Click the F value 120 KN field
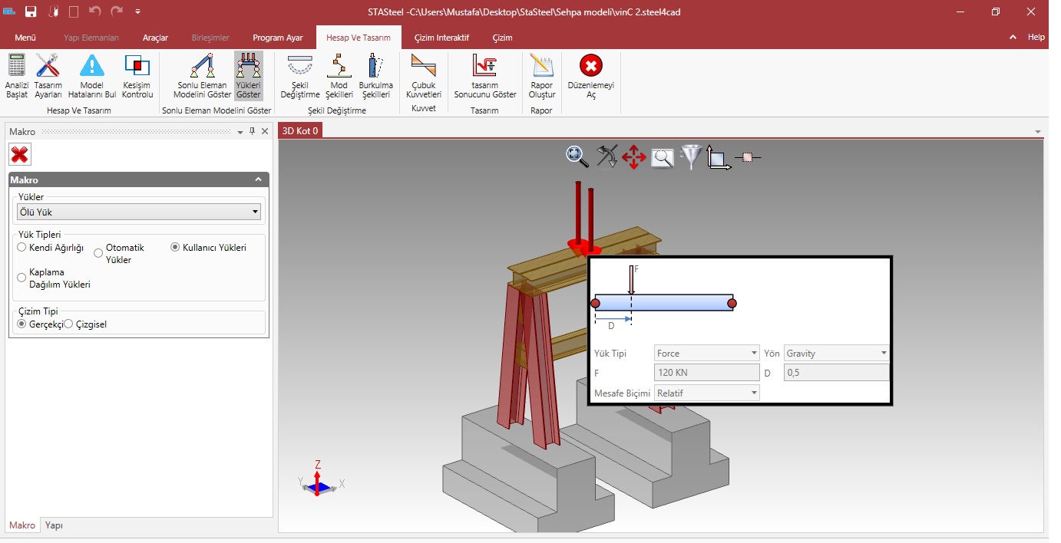This screenshot has height=543, width=1061. coord(706,374)
